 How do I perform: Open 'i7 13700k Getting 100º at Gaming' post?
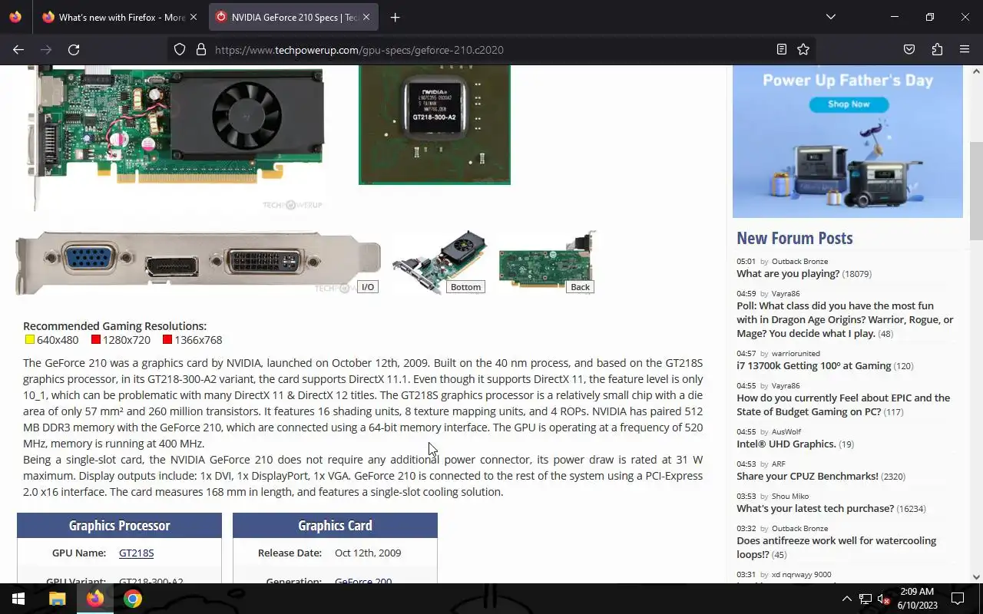coord(813,365)
